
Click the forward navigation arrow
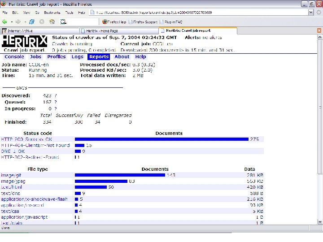tap(18, 22)
